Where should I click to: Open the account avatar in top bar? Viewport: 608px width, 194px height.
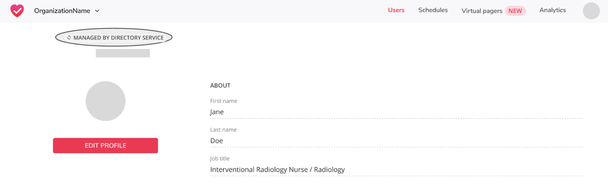pyautogui.click(x=591, y=11)
